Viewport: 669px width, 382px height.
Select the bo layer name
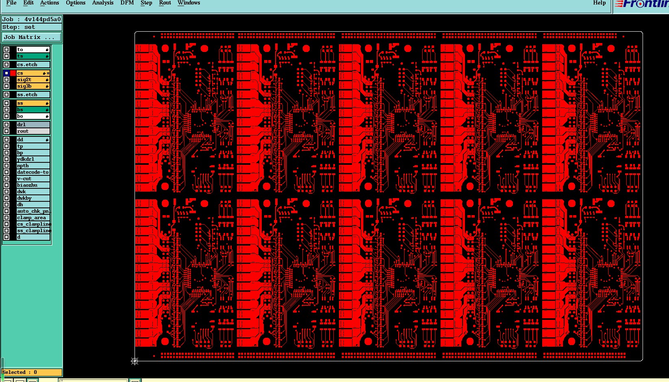tap(33, 116)
